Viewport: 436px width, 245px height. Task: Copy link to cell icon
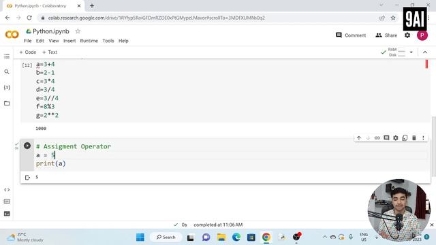click(x=377, y=137)
